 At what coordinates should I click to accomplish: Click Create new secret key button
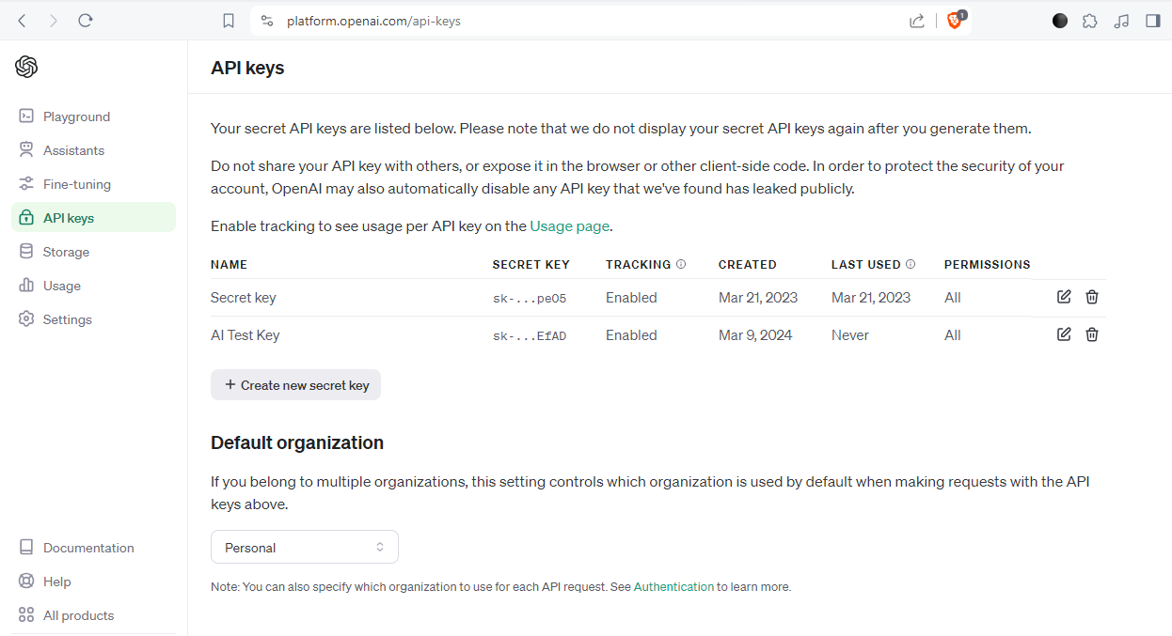pos(295,385)
